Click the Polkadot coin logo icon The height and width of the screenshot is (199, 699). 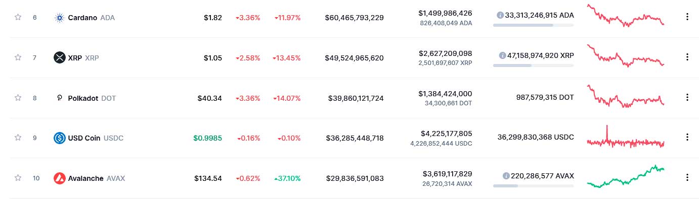coord(60,98)
